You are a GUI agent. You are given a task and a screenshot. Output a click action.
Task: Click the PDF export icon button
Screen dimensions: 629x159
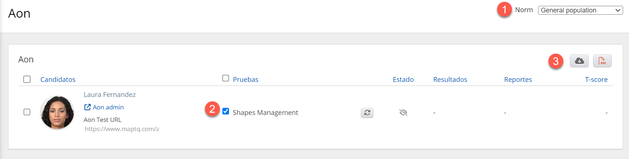[x=602, y=61]
